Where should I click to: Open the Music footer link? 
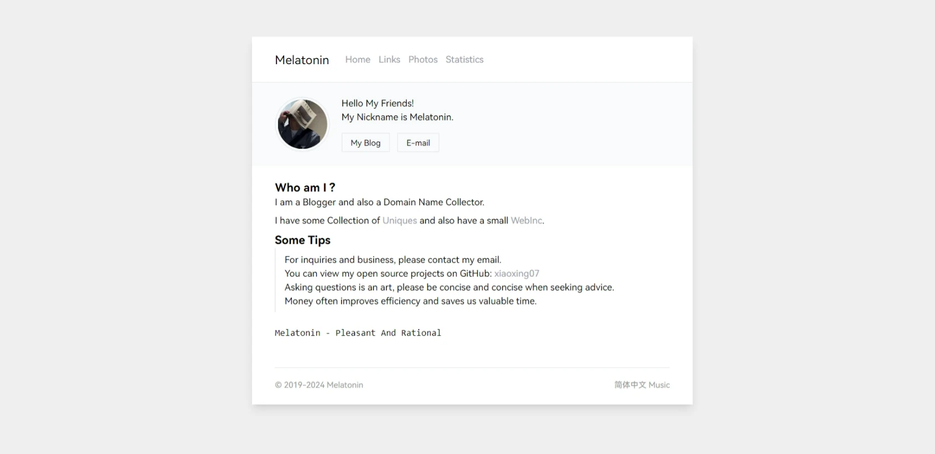(659, 385)
